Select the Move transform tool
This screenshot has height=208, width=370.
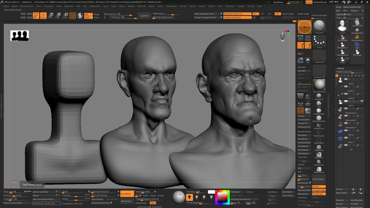coord(51,16)
